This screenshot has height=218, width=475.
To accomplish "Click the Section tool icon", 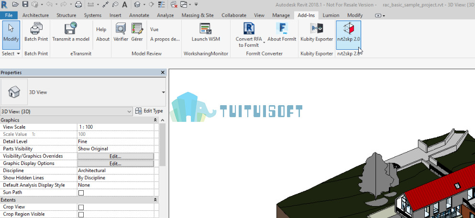I will click(x=151, y=4).
